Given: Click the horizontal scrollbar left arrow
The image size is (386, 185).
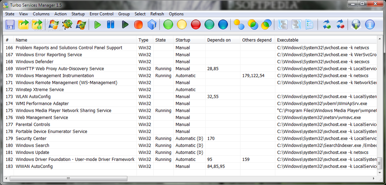Looking at the screenshot, I should point(6,178).
